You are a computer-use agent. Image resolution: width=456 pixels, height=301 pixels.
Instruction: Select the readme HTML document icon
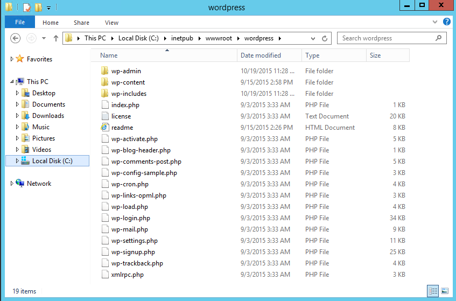click(105, 128)
